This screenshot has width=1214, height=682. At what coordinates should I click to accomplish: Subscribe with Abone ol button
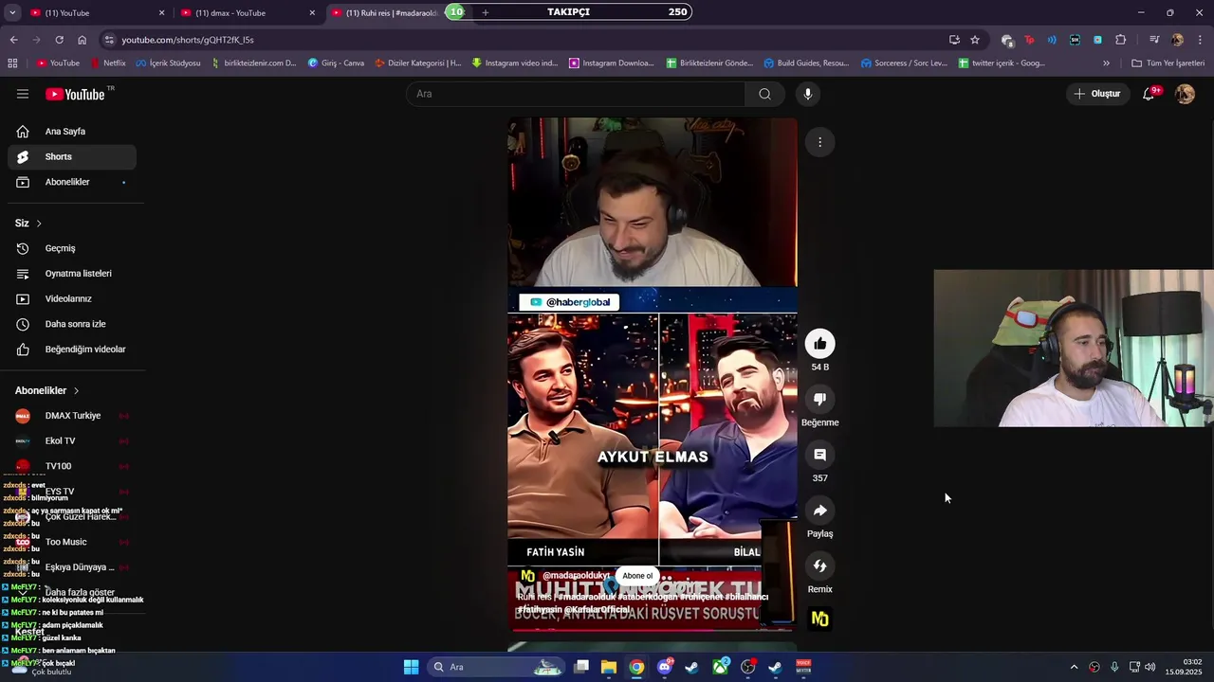tap(637, 576)
